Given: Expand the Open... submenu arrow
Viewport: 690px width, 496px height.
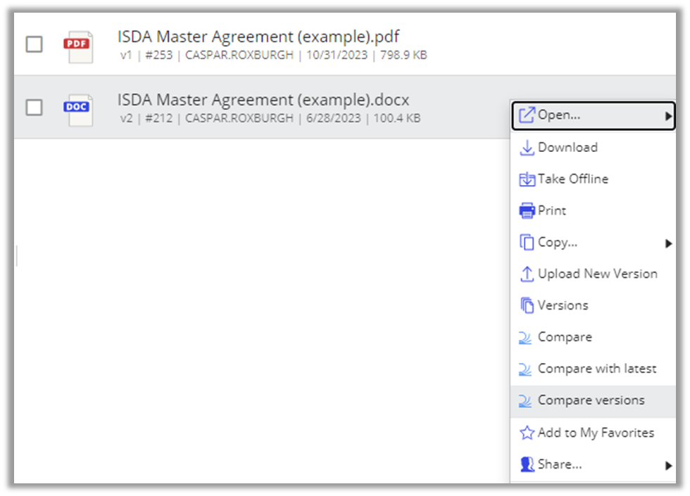Looking at the screenshot, I should pyautogui.click(x=668, y=116).
